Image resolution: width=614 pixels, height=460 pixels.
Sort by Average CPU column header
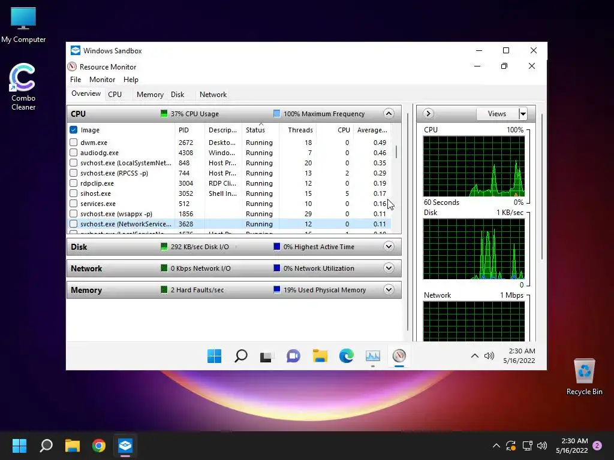click(x=372, y=130)
